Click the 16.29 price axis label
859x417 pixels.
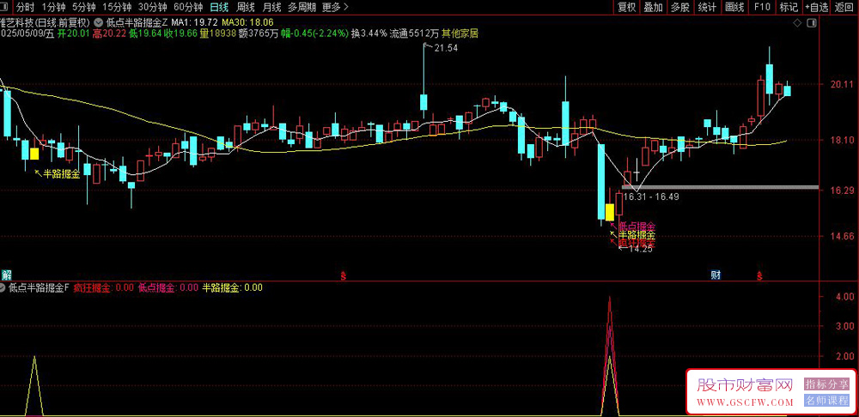[x=841, y=190]
